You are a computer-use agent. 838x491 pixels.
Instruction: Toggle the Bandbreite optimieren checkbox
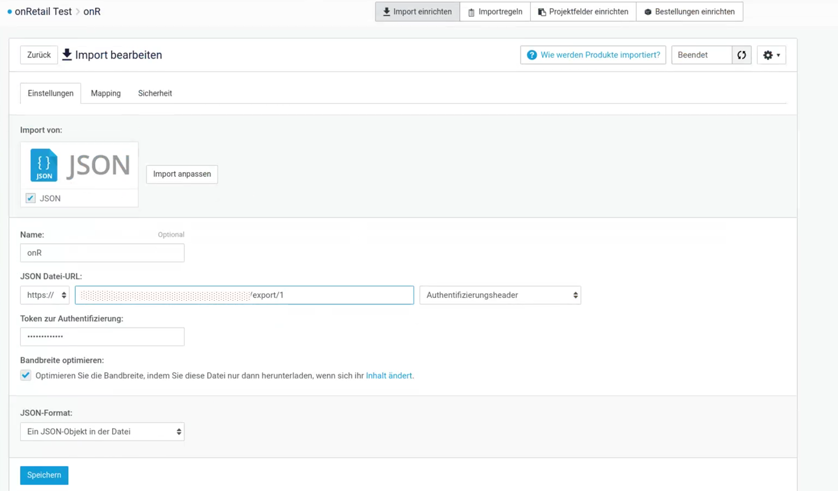pos(26,375)
